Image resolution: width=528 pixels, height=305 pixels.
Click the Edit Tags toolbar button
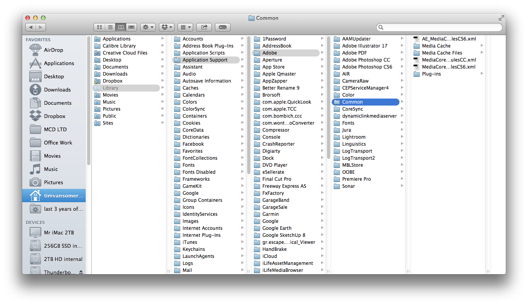[x=223, y=27]
